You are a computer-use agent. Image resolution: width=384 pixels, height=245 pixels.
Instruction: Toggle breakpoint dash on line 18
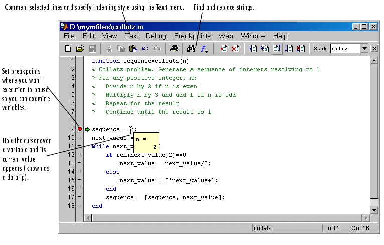pyautogui.click(x=79, y=205)
